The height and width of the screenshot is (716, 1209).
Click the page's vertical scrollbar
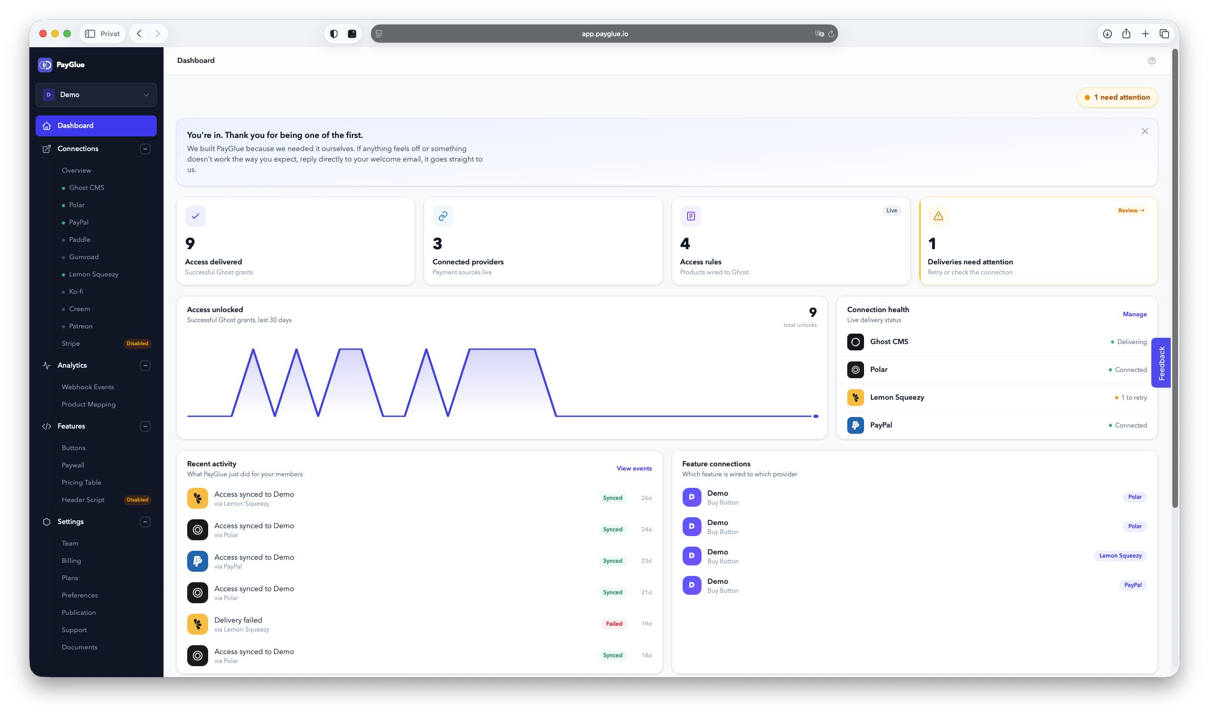click(1175, 278)
